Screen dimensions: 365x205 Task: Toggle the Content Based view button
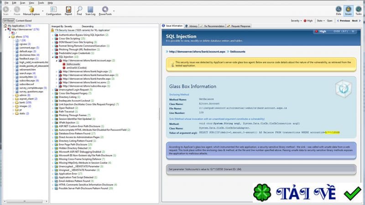click(x=24, y=20)
